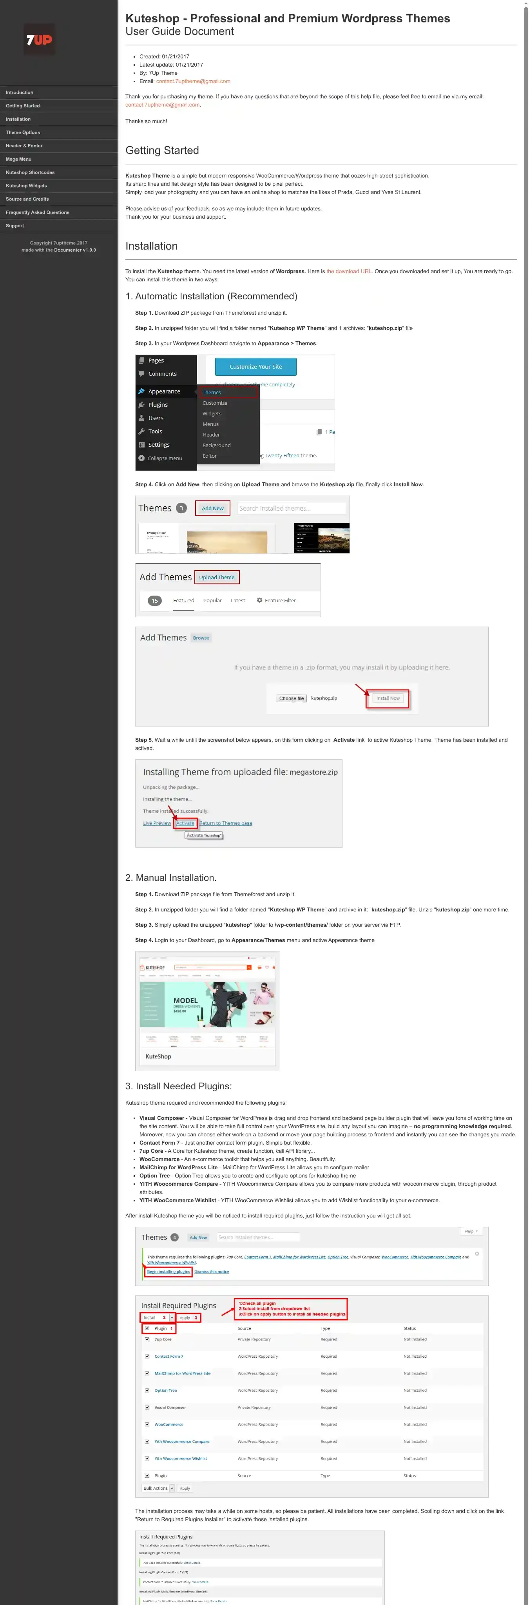529x1605 pixels.
Task: Click the Tools wrench icon
Action: [141, 431]
